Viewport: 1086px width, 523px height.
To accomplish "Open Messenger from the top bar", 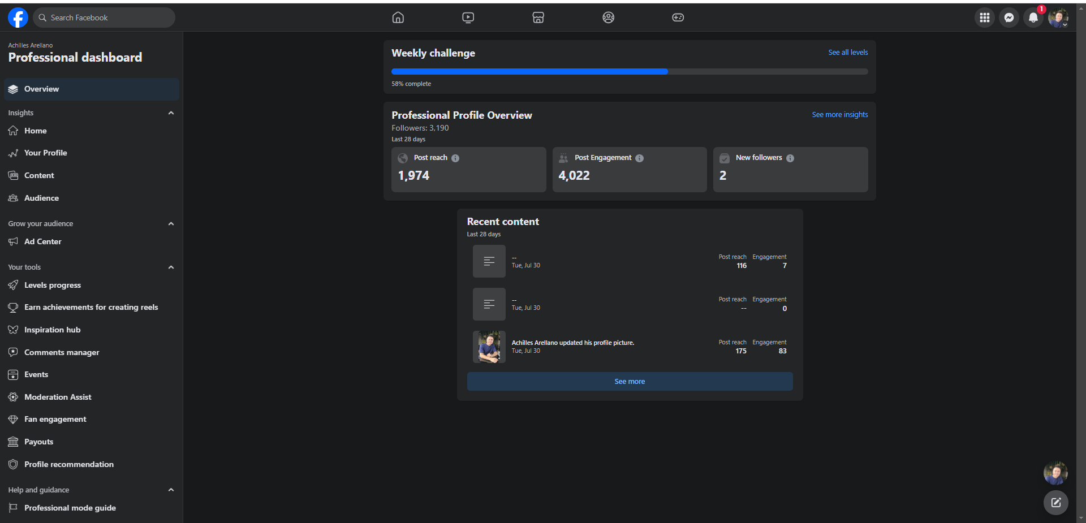I will pos(1009,18).
